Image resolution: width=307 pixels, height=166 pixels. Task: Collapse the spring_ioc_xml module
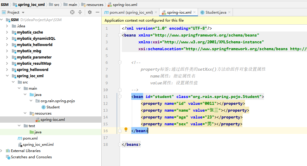7,76
